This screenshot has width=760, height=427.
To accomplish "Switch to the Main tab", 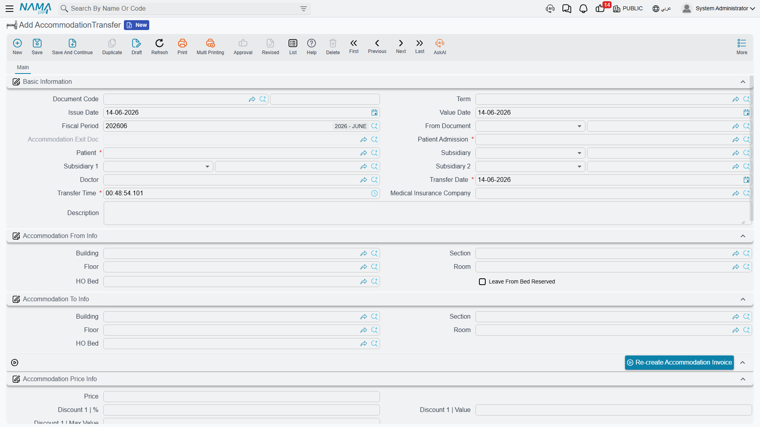I will [x=23, y=67].
